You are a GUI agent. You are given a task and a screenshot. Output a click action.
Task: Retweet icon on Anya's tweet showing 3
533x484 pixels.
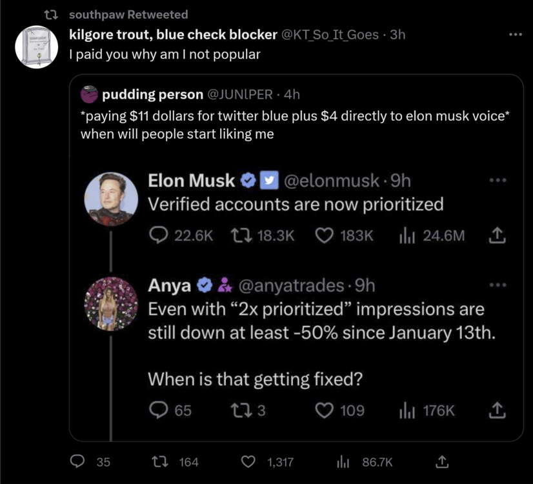click(241, 410)
